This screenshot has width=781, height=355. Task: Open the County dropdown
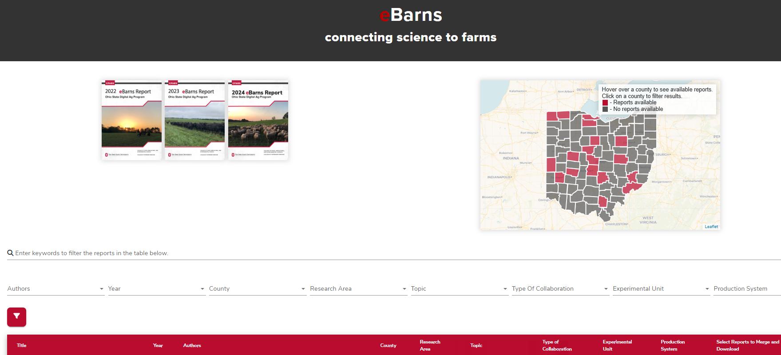[258, 288]
